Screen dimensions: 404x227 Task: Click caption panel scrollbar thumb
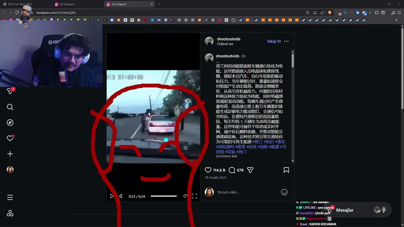point(293,61)
